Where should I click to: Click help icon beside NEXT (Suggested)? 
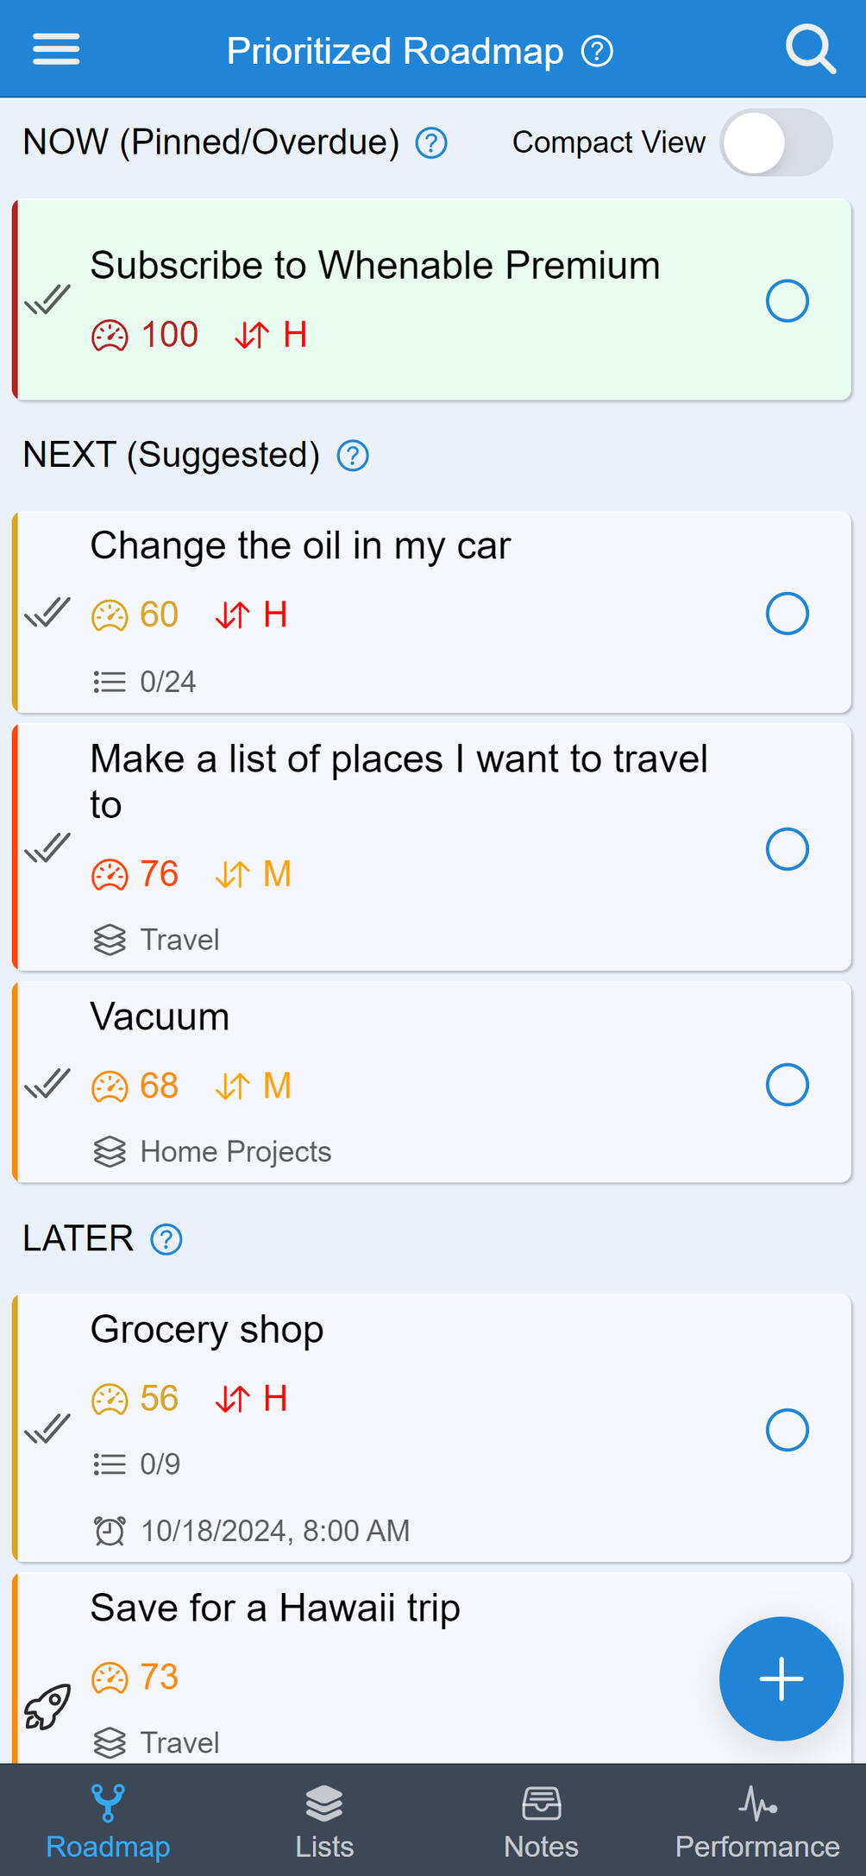coord(353,456)
